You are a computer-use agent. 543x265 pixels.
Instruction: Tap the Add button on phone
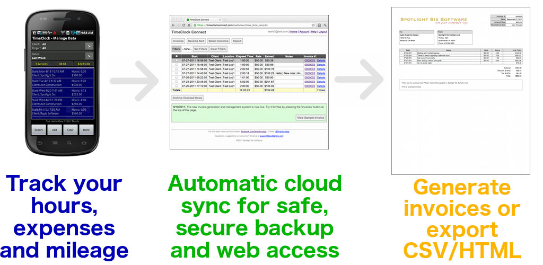pyautogui.click(x=55, y=130)
